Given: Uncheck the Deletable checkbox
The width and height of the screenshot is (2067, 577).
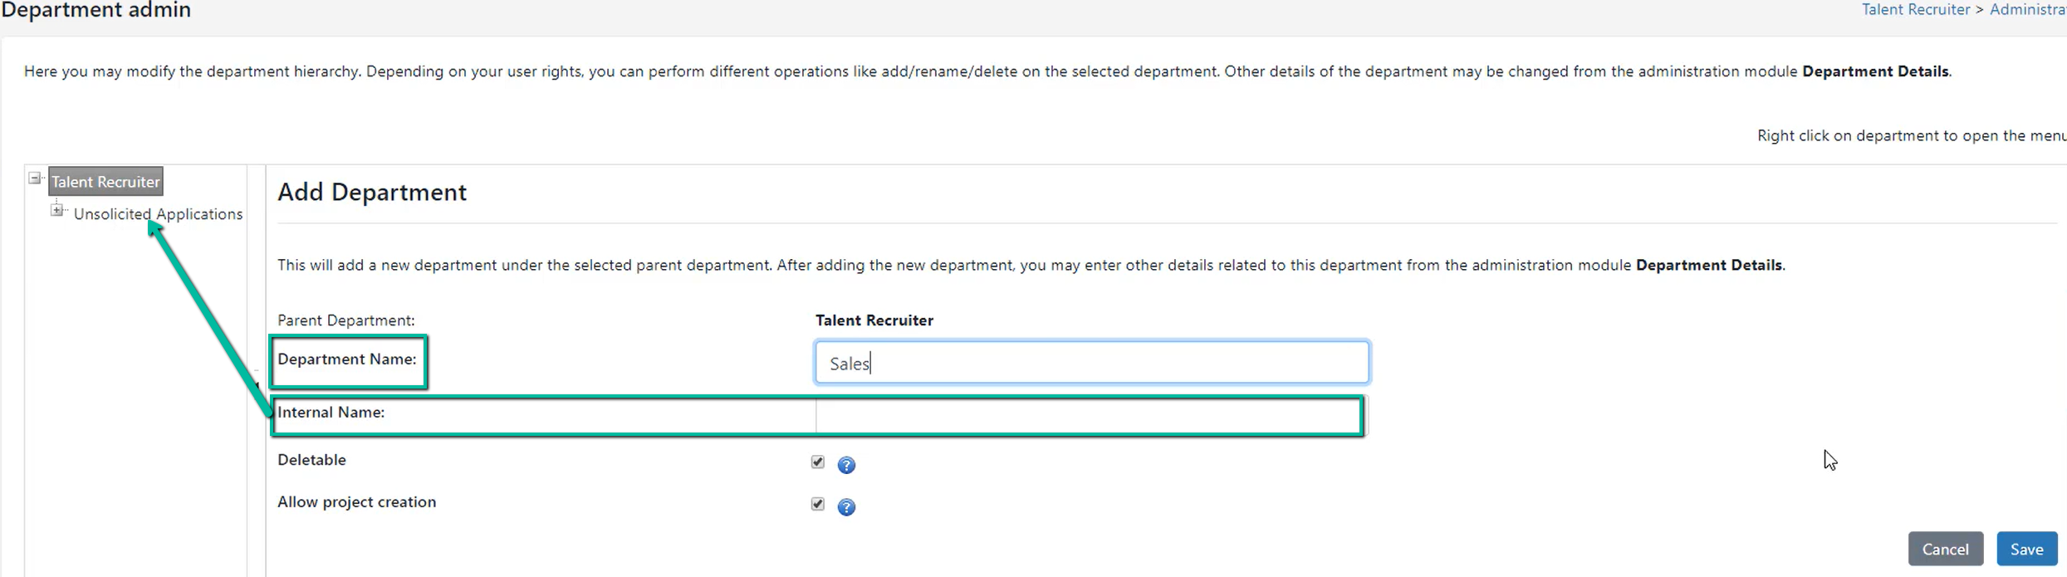Looking at the screenshot, I should pyautogui.click(x=818, y=462).
